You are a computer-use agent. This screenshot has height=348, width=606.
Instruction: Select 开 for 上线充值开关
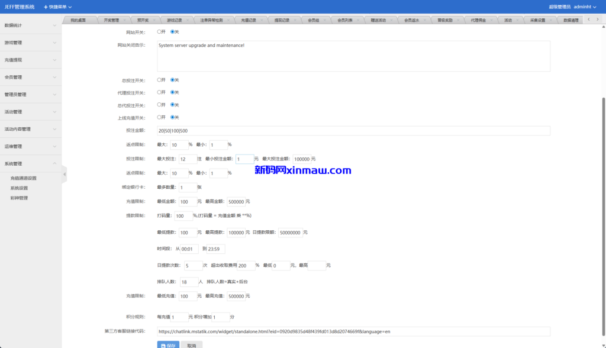(158, 117)
